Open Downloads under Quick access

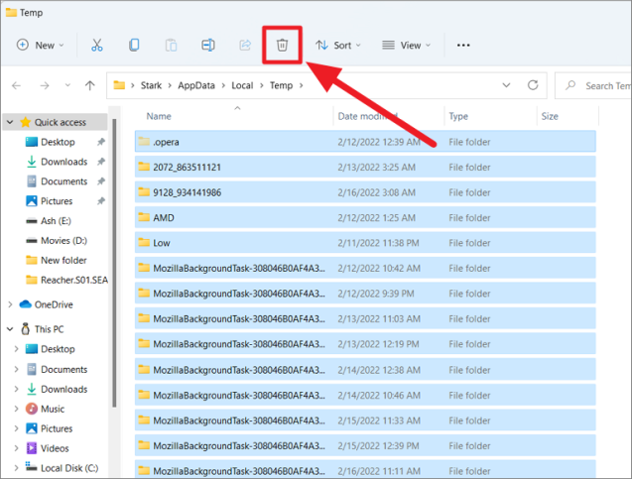point(63,162)
